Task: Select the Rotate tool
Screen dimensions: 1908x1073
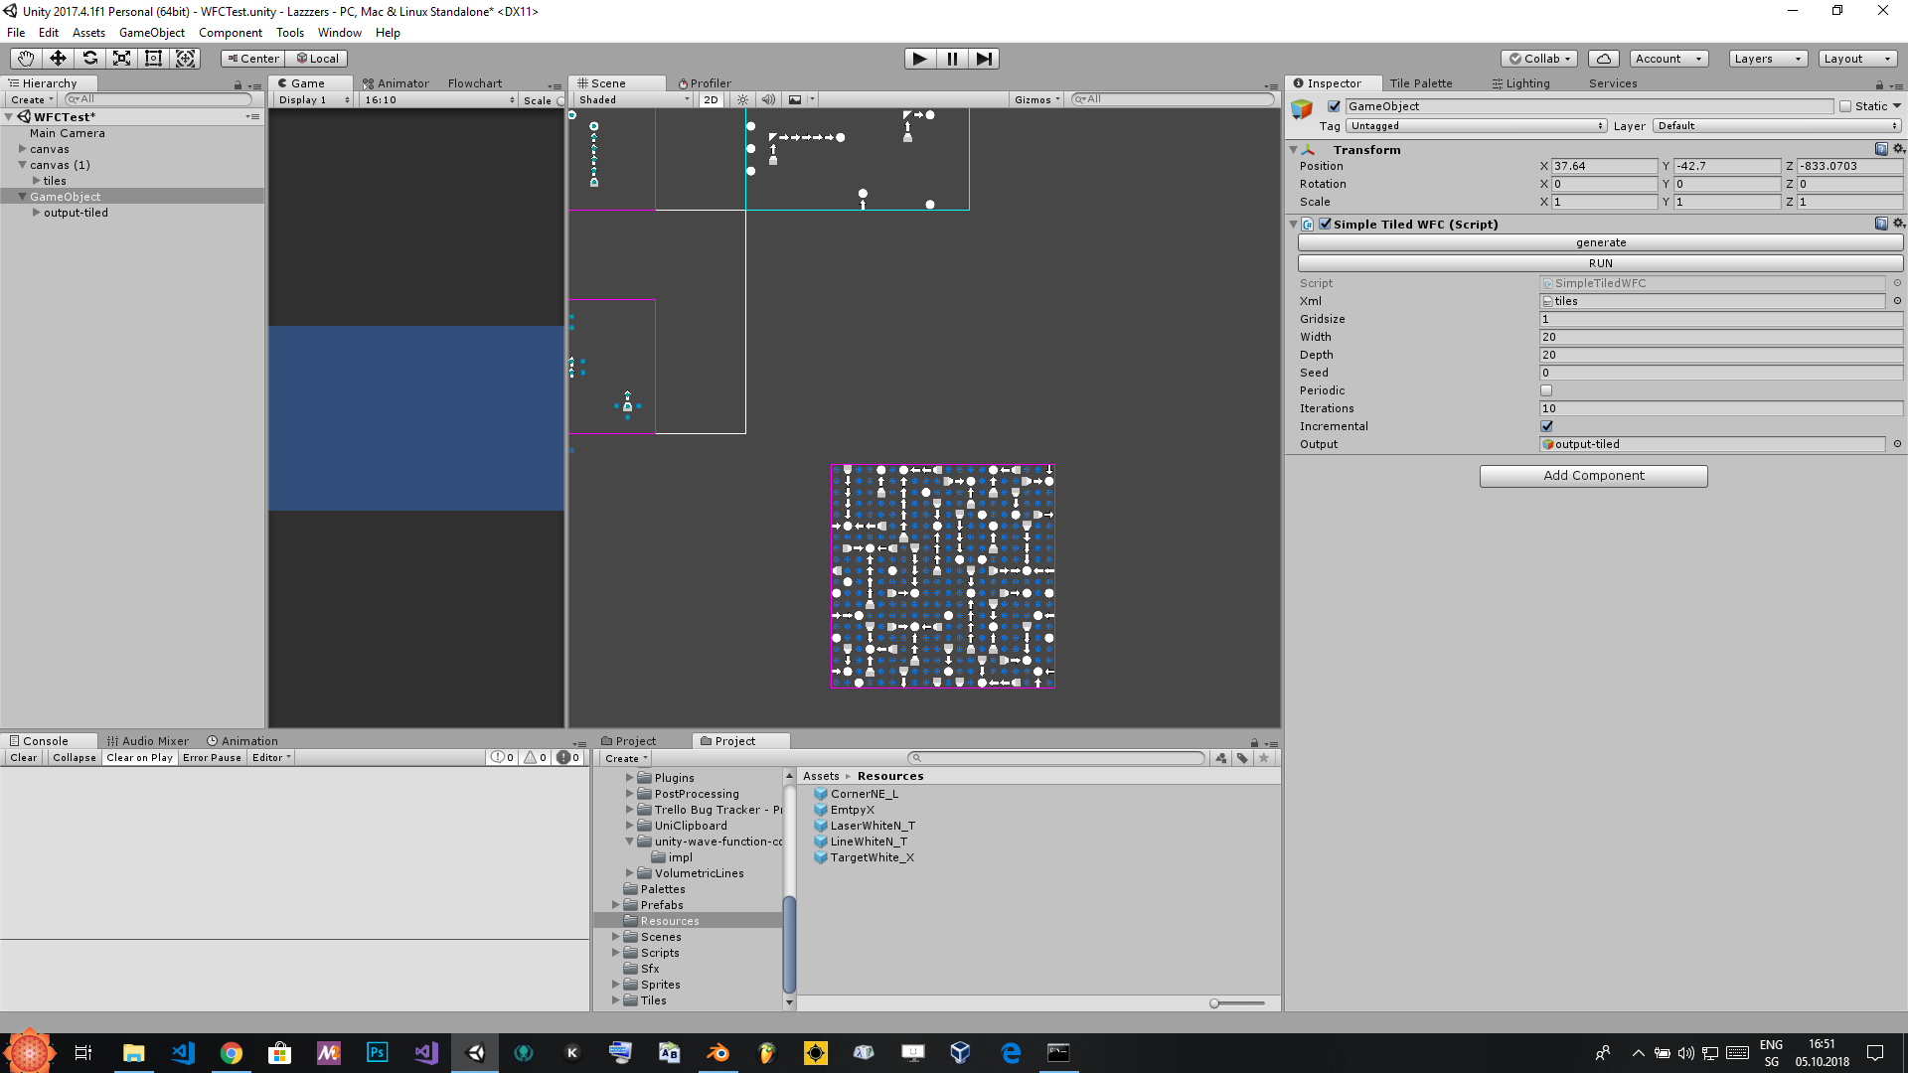Action: pyautogui.click(x=89, y=59)
